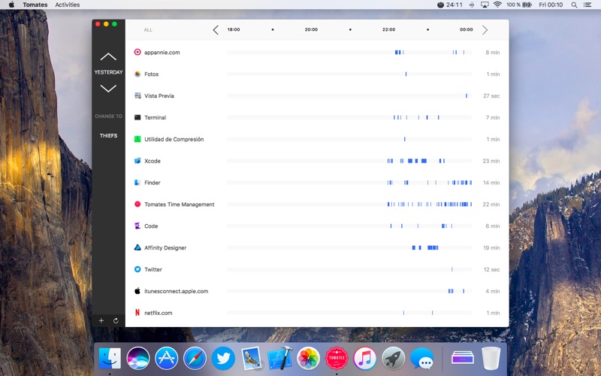Image resolution: width=601 pixels, height=376 pixels.
Task: Click the netflix.com icon in list
Action: tap(137, 312)
